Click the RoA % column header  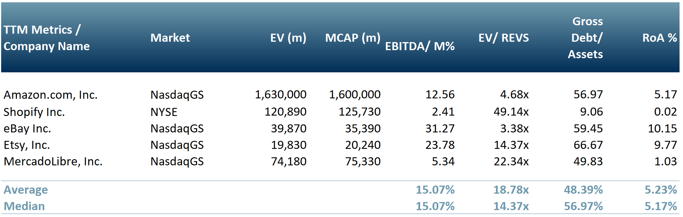[660, 38]
